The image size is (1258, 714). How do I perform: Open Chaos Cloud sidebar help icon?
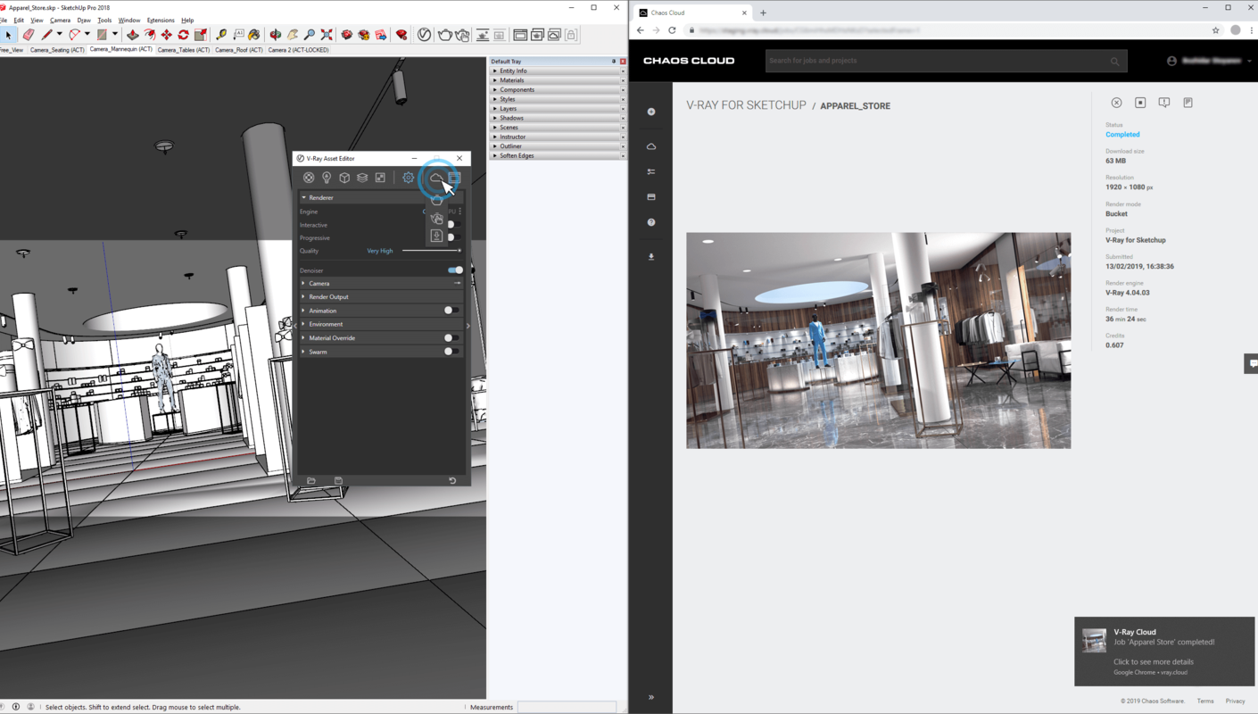click(651, 222)
